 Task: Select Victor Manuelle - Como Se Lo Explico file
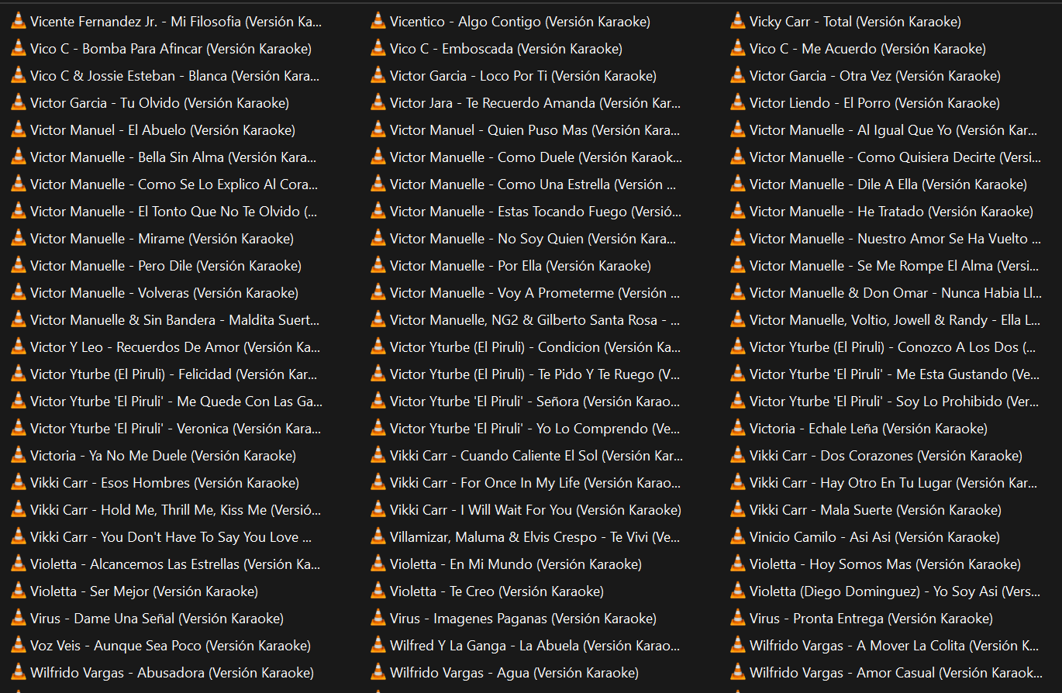165,184
